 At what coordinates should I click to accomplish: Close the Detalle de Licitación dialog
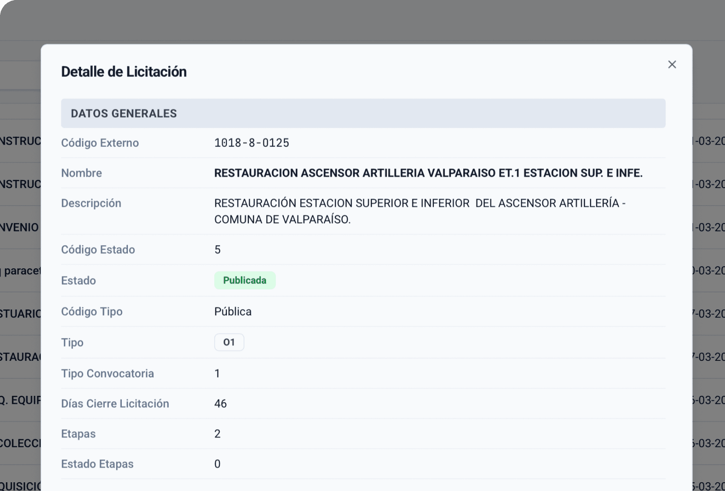[x=672, y=64]
